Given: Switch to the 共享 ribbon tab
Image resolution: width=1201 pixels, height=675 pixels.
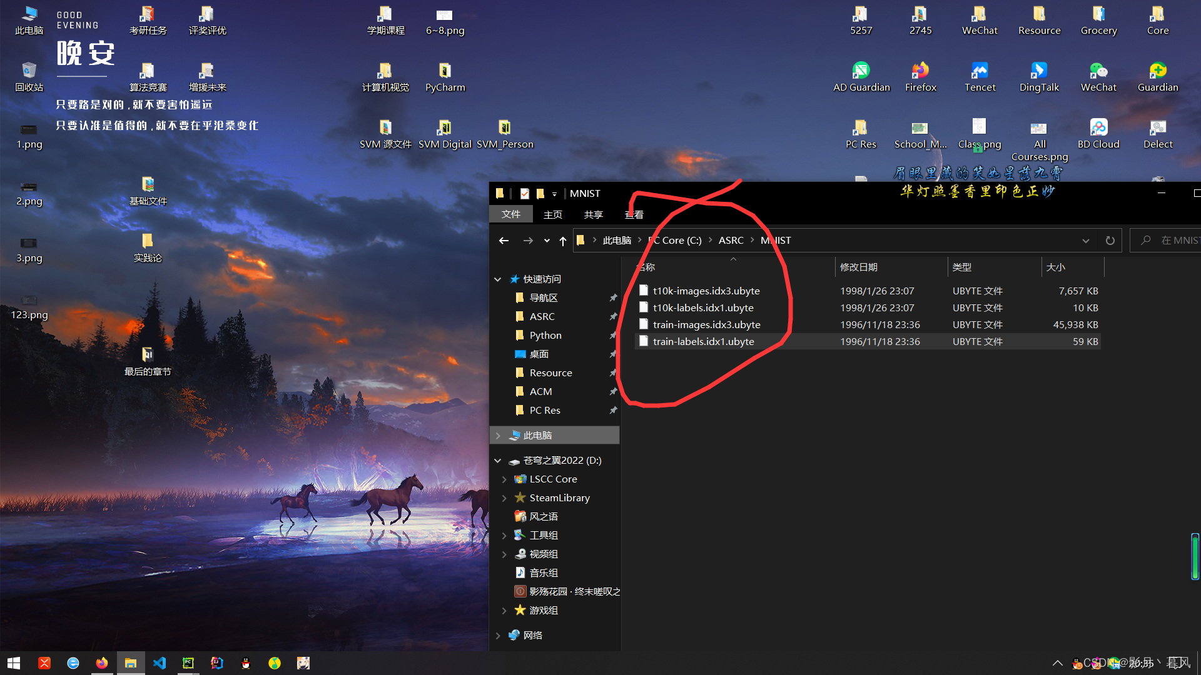Looking at the screenshot, I should point(593,214).
